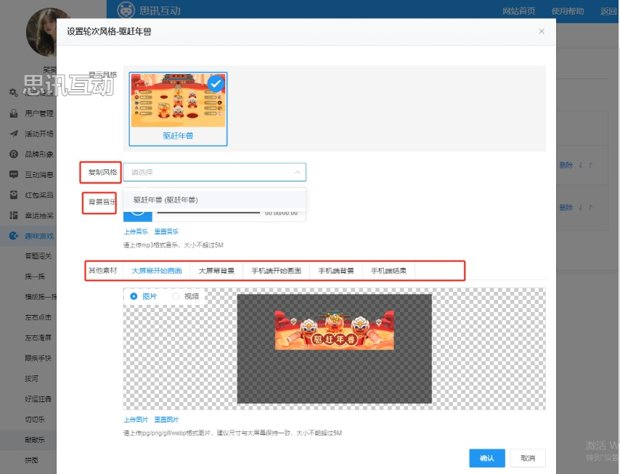Collapse the dropdown using its chevron arrow
620x474 pixels.
(298, 172)
